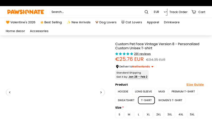The width and height of the screenshot is (212, 119).
Task: Open the Apparel menu
Action: pyautogui.click(x=153, y=22)
